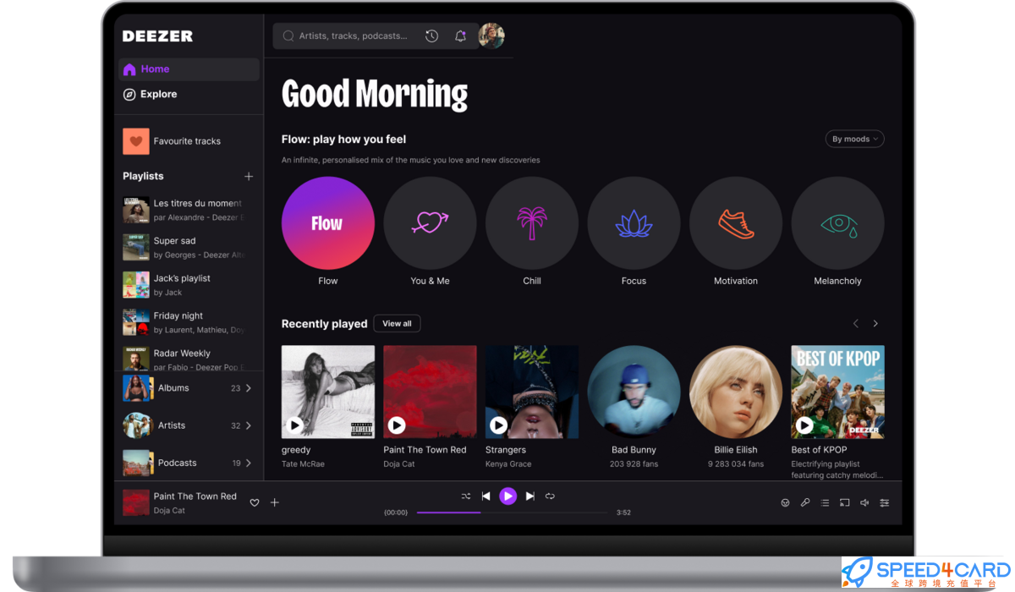Screen dimensions: 1015x592
Task: Select the Focus lotus mood
Action: coord(634,223)
